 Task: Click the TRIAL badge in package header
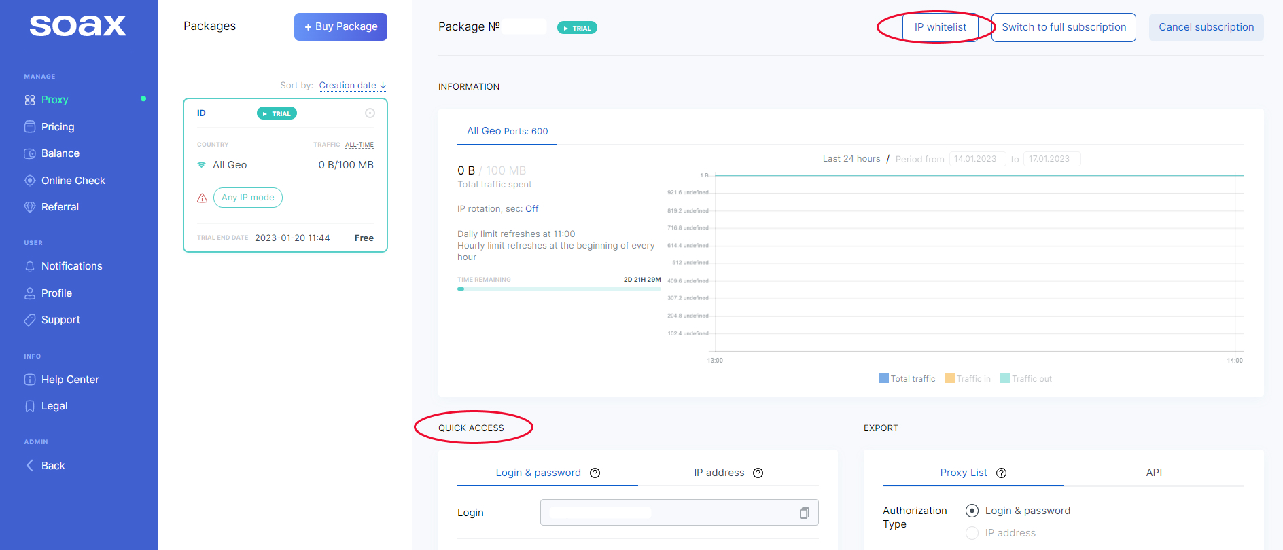click(x=577, y=28)
